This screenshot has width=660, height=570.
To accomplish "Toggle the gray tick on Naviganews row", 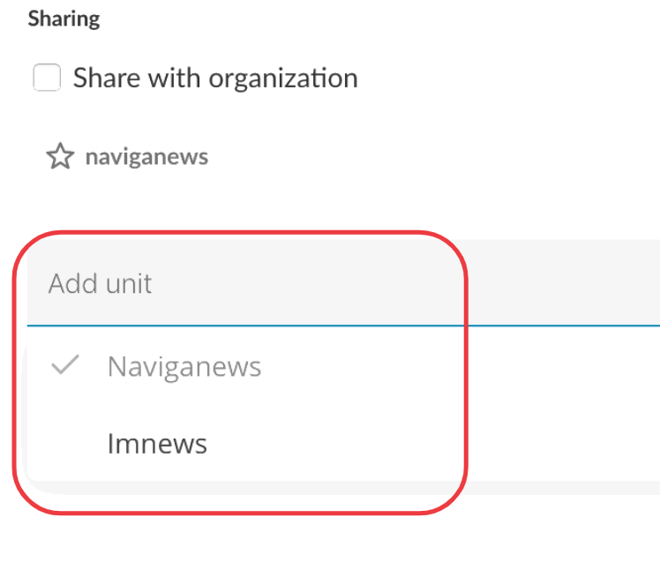I will point(65,365).
